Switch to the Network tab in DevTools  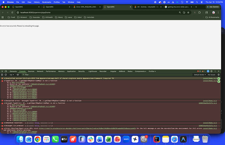click(x=40, y=71)
